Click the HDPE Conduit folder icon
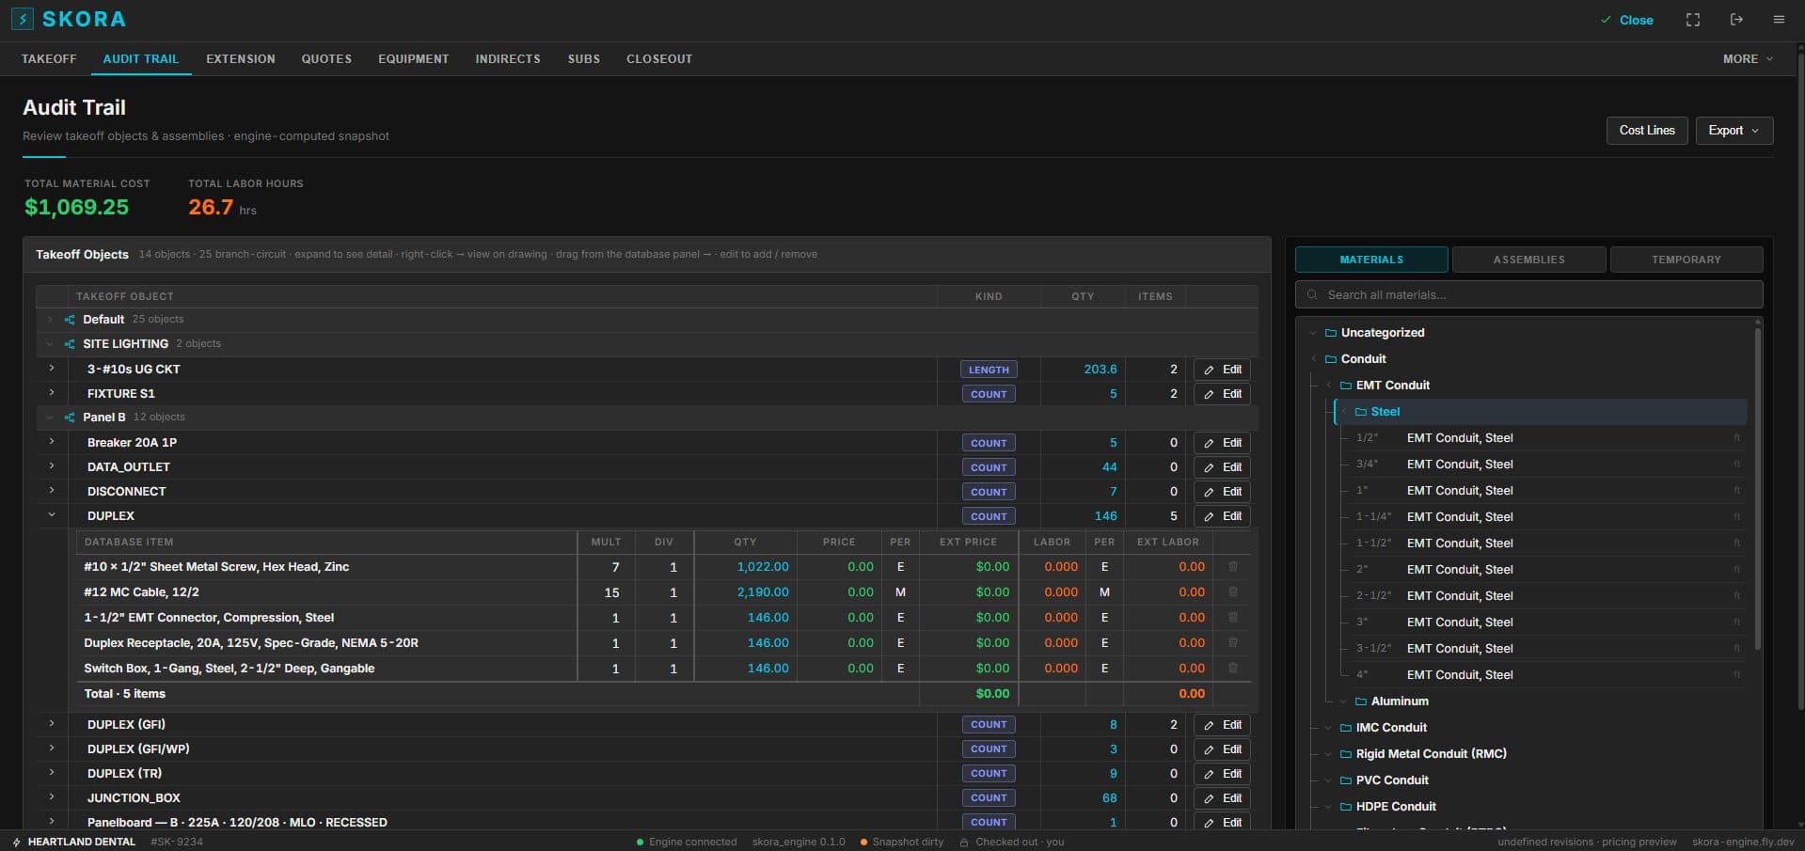This screenshot has width=1805, height=851. [1346, 807]
